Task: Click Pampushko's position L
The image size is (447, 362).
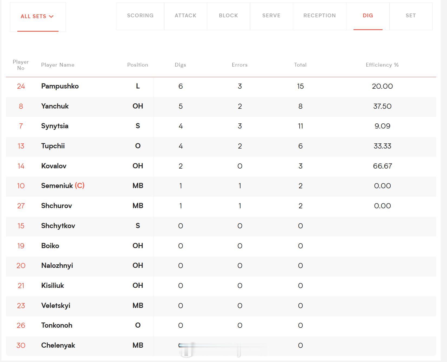Action: tap(138, 86)
